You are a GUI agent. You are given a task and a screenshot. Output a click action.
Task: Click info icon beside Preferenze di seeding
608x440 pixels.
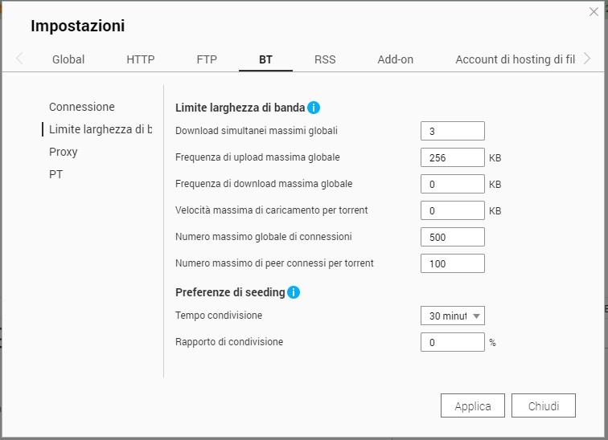[x=294, y=292]
